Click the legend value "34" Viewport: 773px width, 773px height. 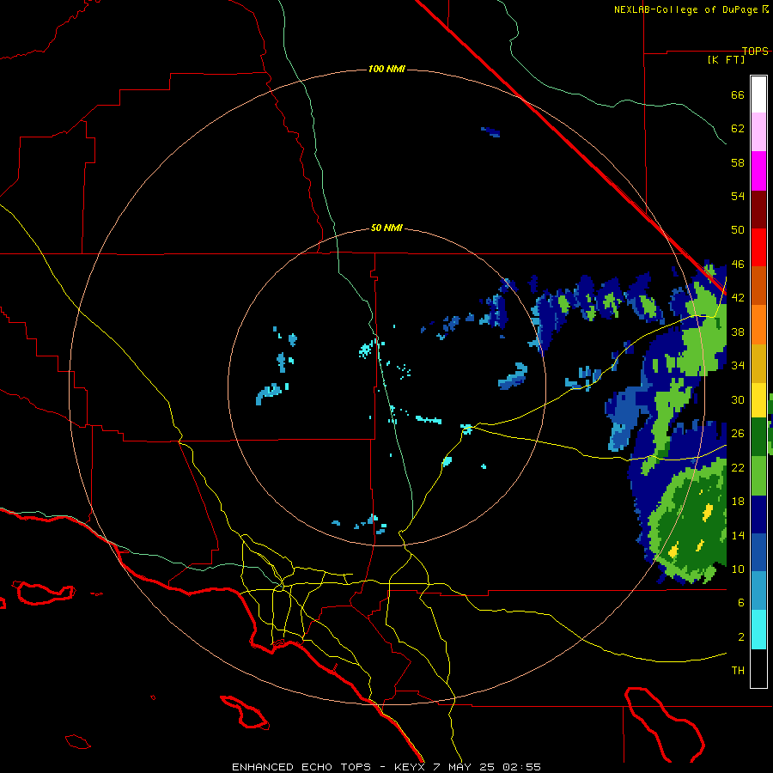click(738, 366)
